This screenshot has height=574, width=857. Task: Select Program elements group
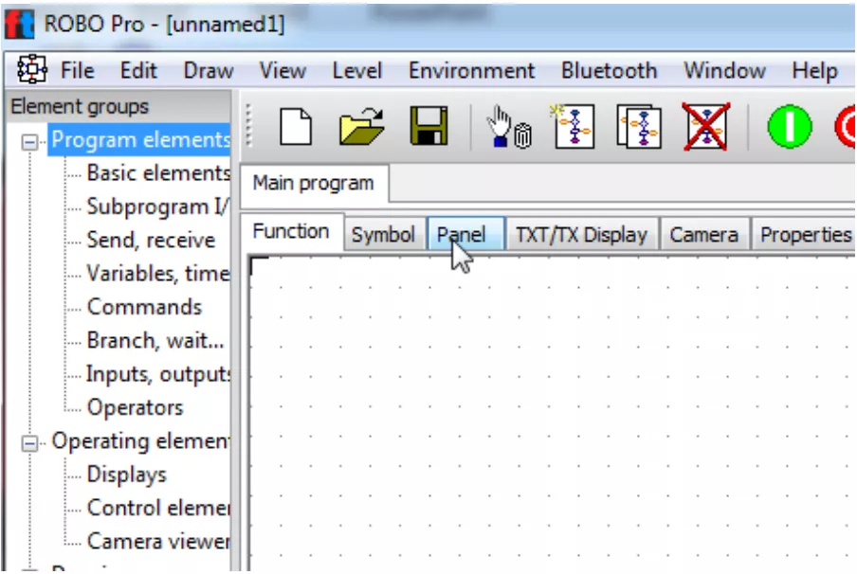140,140
